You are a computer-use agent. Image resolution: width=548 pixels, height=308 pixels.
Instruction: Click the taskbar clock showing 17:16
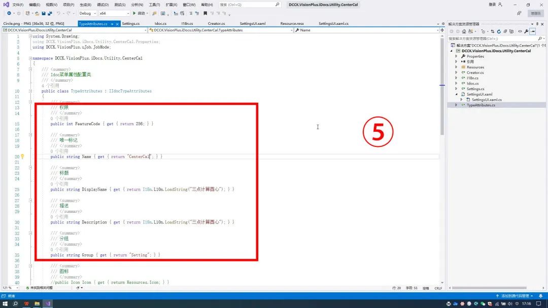pos(526,304)
